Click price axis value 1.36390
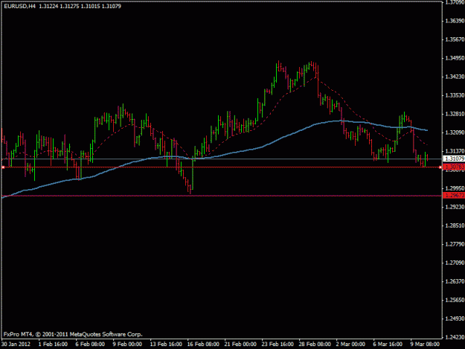 click(x=455, y=21)
